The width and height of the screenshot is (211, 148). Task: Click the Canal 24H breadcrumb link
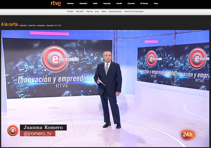[32, 25]
